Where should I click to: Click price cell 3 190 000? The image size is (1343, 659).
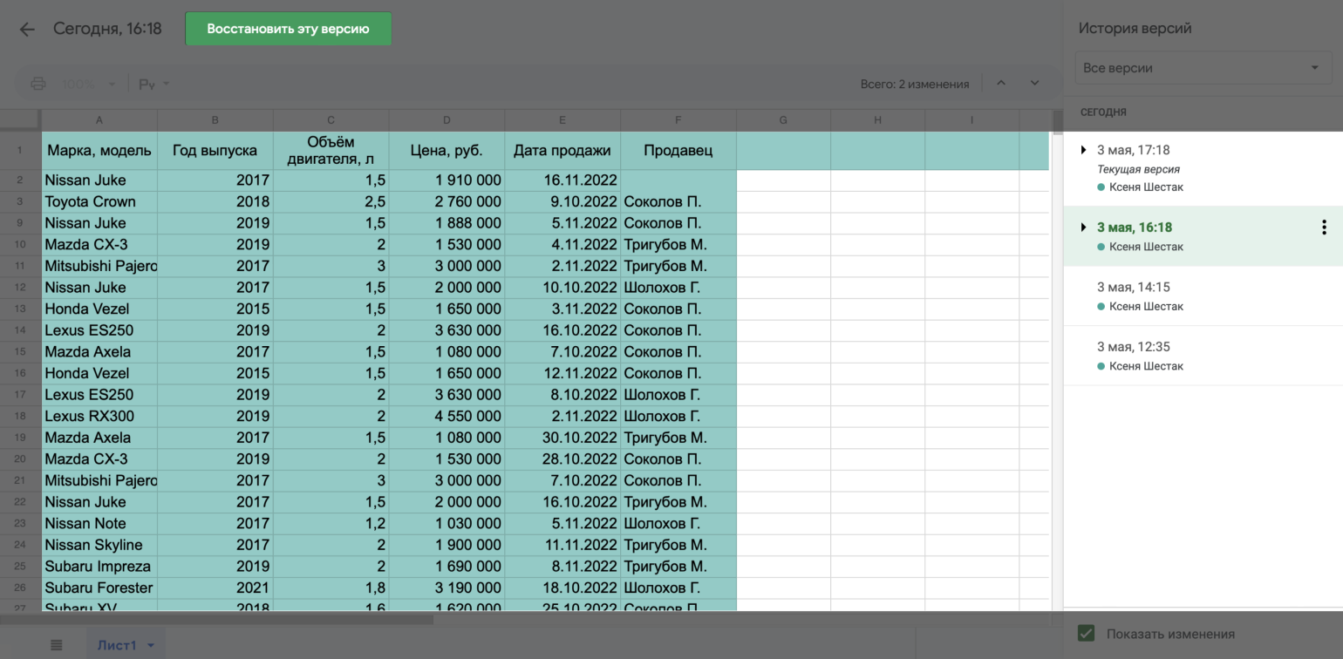(447, 588)
